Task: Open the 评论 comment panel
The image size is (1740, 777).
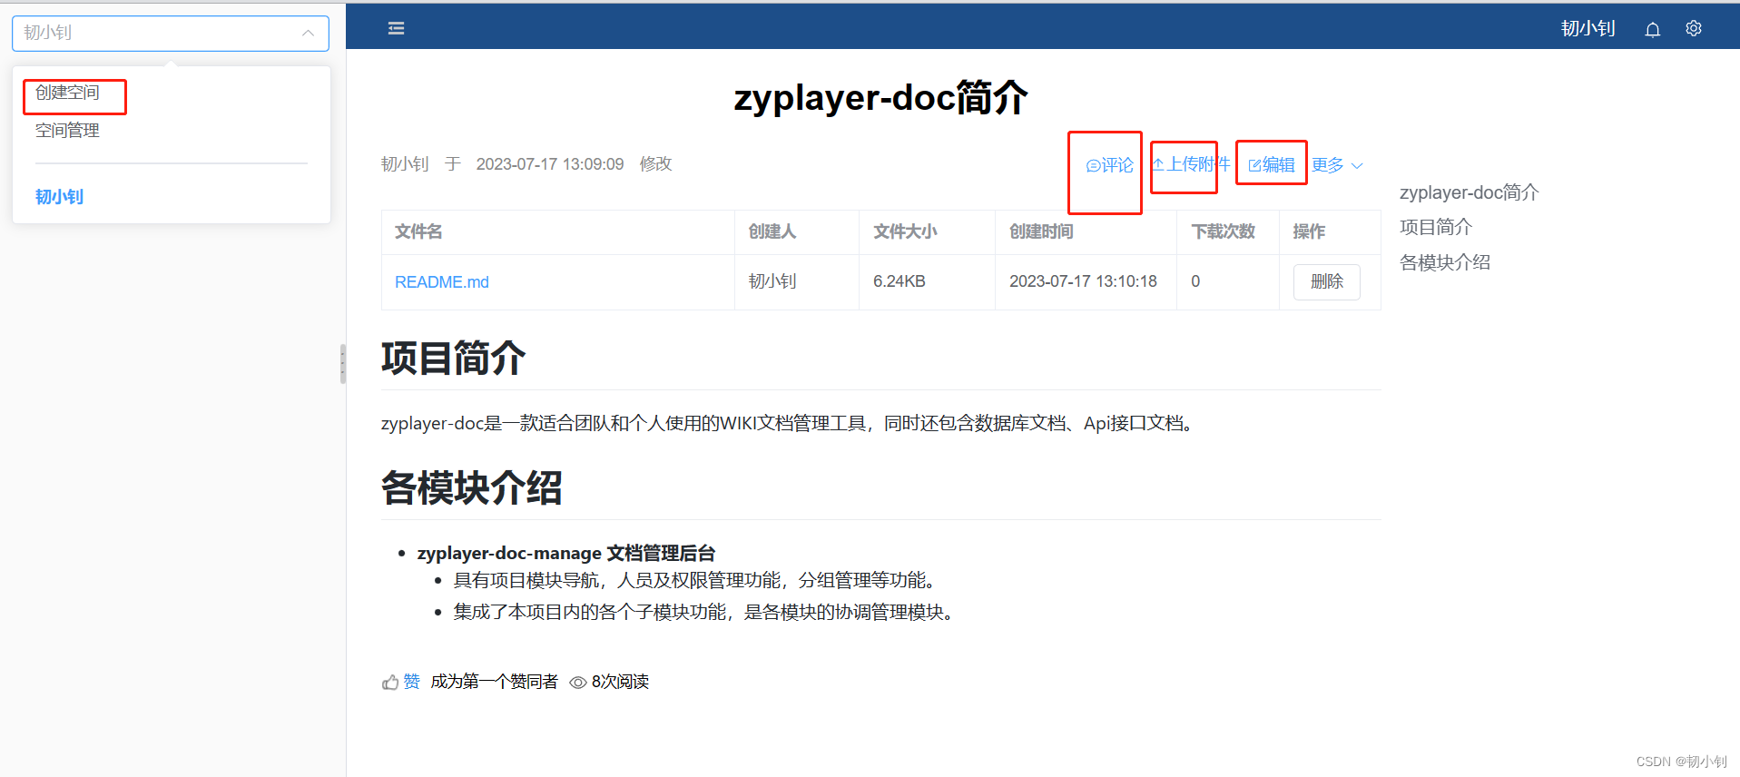Action: coord(1109,165)
